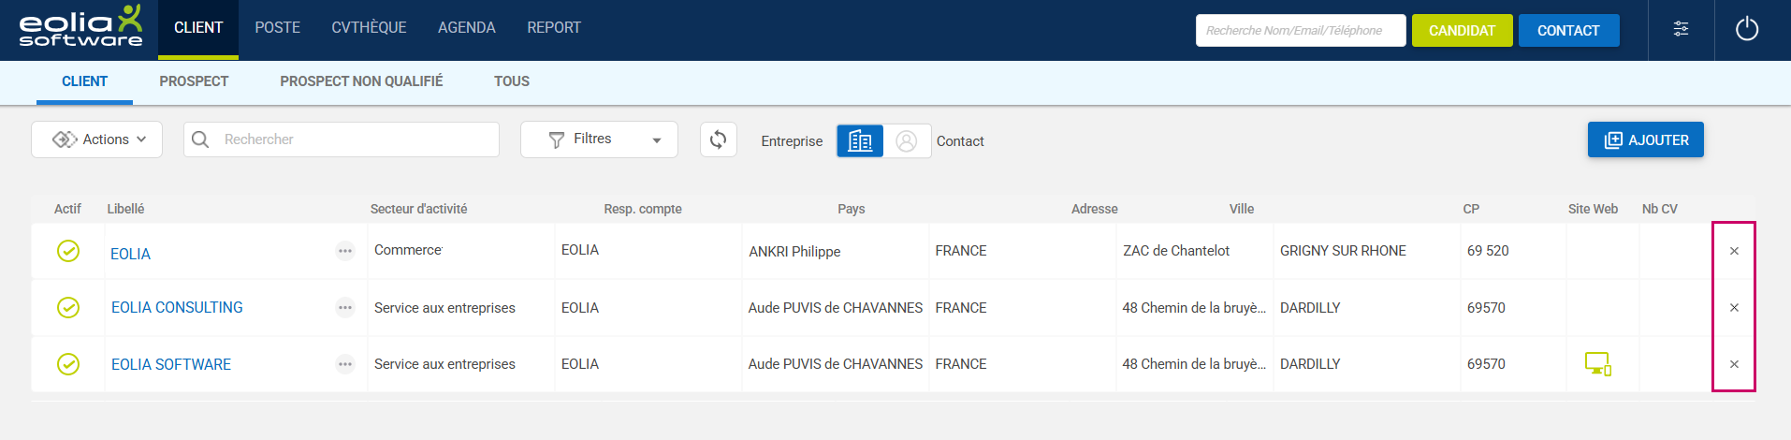Focus the Rechercher search field
Screen dimensions: 1791x440
356,139
